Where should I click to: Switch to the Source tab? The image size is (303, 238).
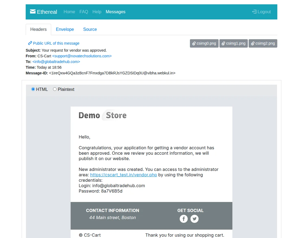pos(90,29)
